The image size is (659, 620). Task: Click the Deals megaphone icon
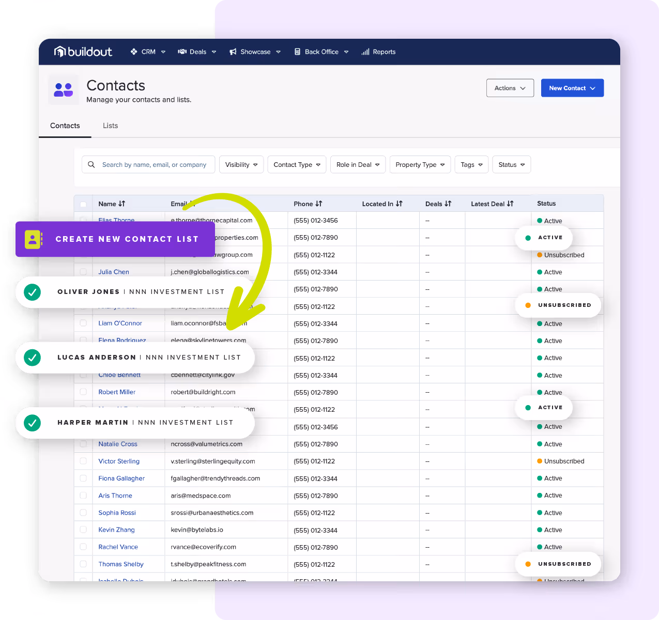tap(182, 51)
